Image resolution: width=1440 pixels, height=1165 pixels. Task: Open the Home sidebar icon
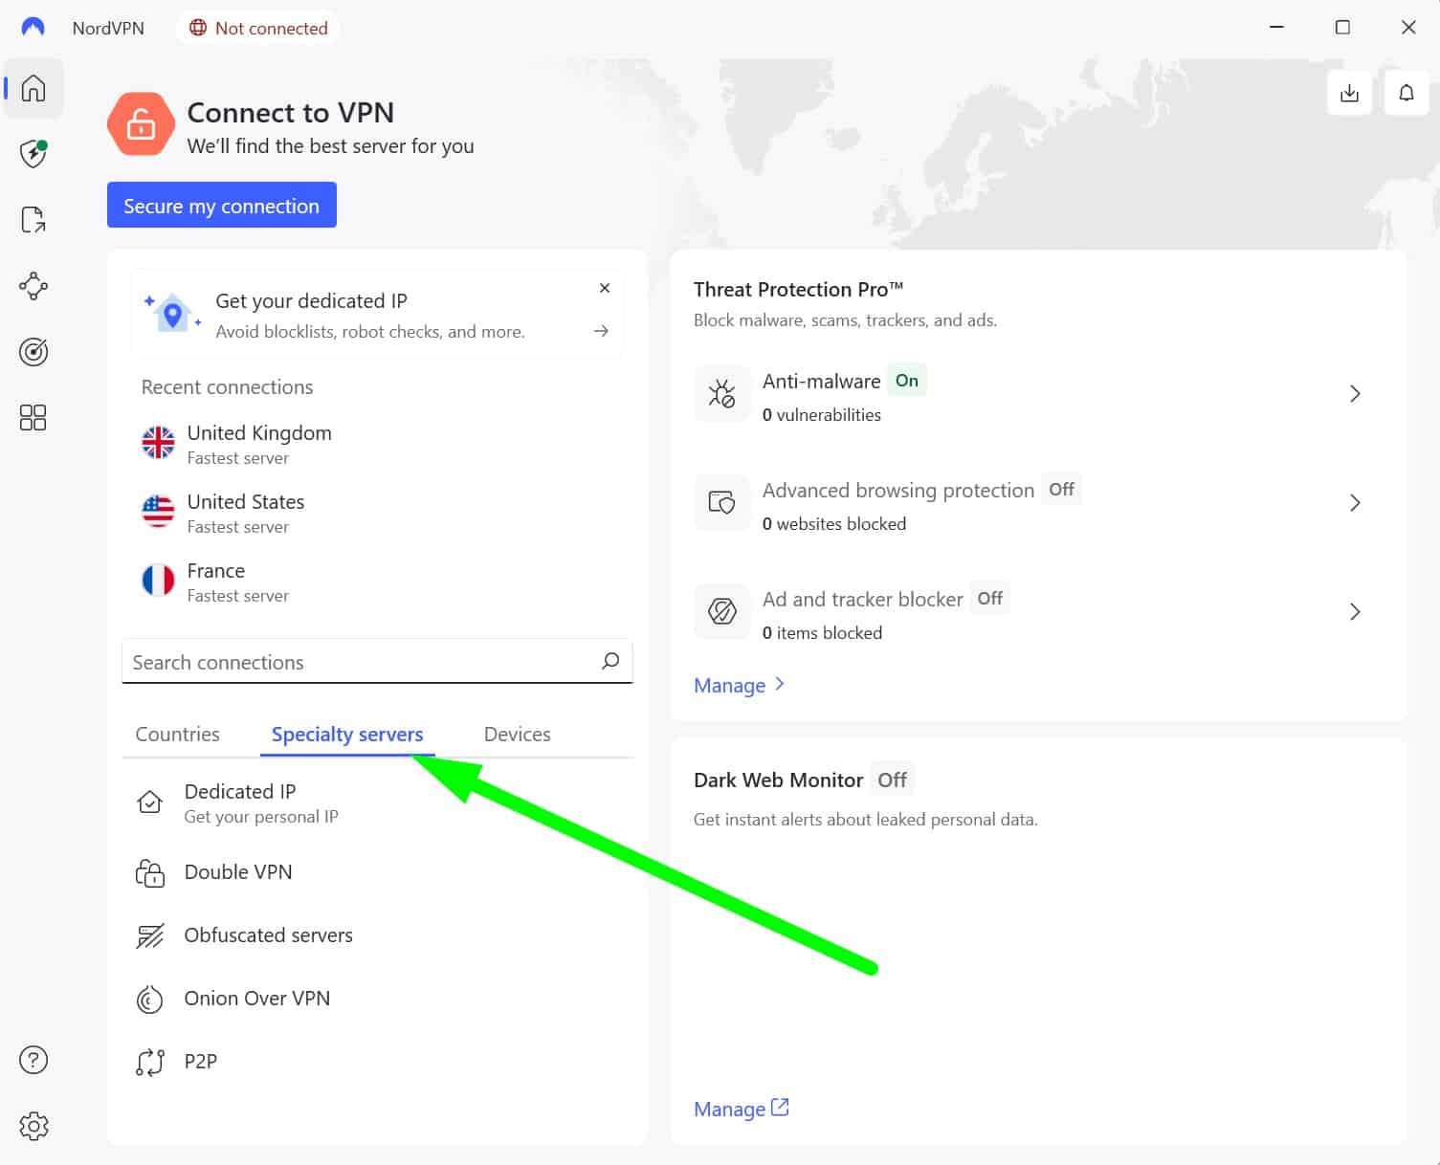pos(33,88)
